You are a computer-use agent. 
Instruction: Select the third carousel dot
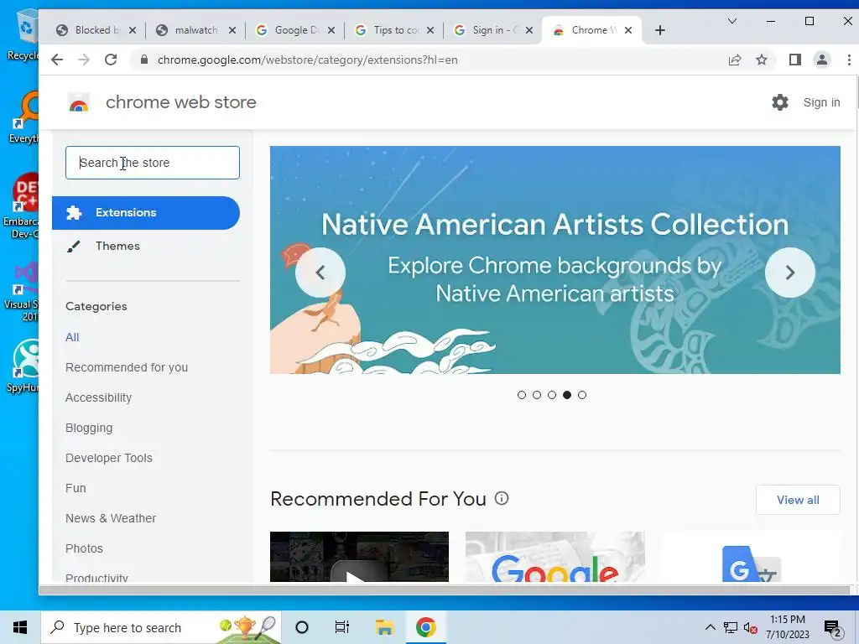tap(552, 395)
